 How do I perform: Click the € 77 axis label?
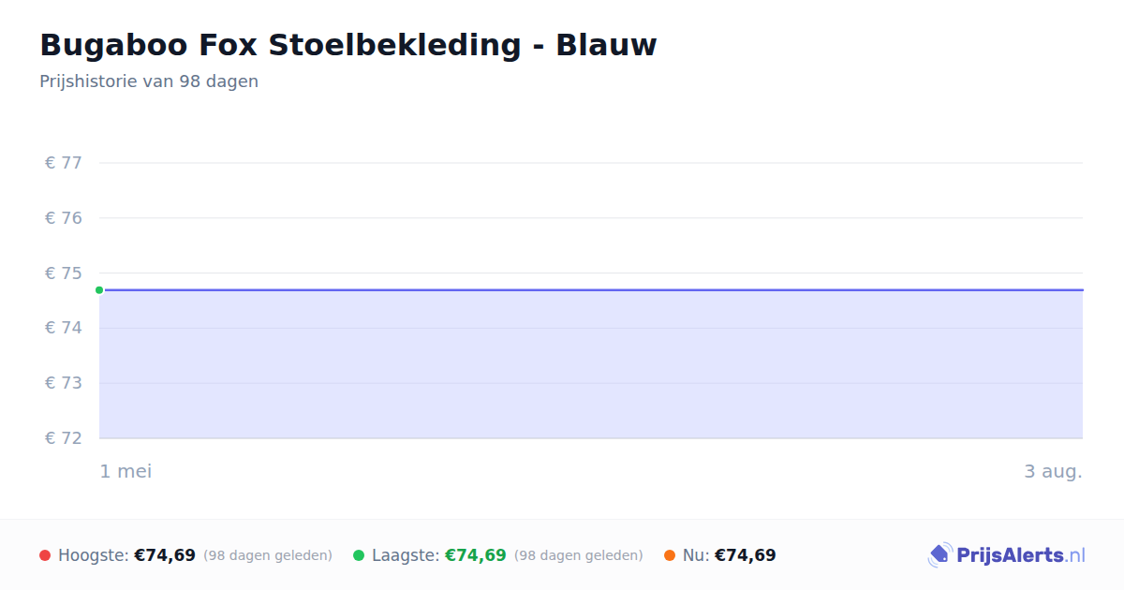click(64, 163)
